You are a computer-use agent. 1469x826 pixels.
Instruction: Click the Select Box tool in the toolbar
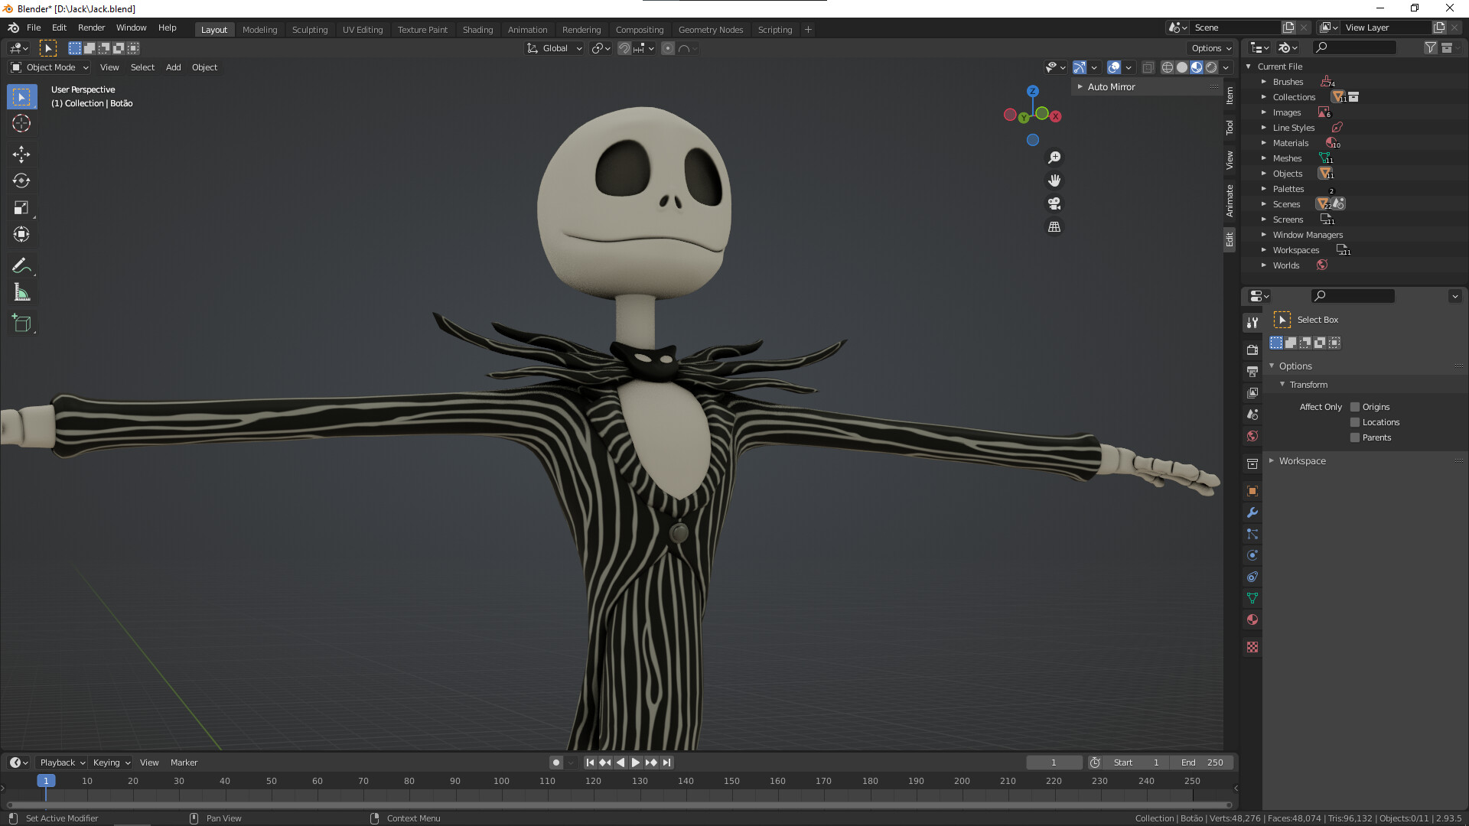coord(21,97)
